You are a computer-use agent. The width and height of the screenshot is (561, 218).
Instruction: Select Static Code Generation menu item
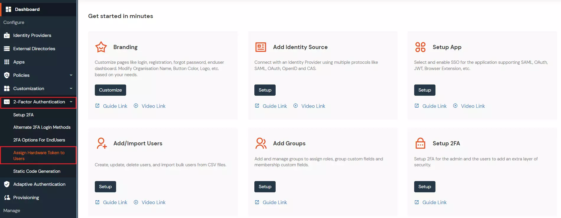[x=37, y=171]
